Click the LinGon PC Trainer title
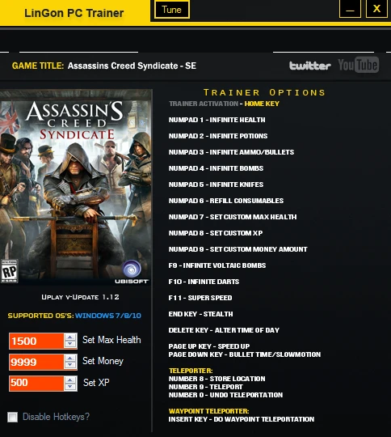Viewport: 391px width, 437px height. coord(74,13)
